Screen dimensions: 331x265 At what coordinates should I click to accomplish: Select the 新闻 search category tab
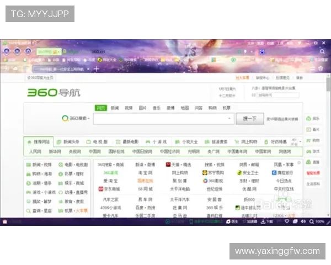(115, 108)
